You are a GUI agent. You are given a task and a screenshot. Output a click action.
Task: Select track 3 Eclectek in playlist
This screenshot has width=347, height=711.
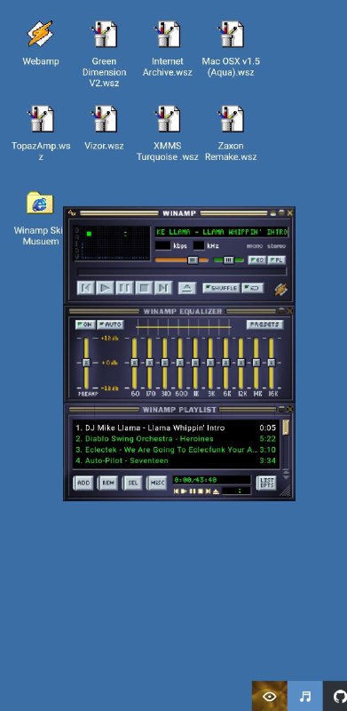(176, 450)
